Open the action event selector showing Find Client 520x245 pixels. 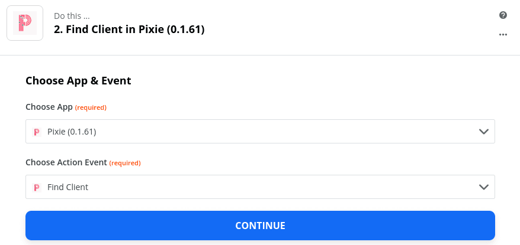pos(68,187)
